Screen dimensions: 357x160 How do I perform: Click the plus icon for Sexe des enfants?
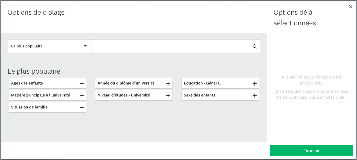click(x=254, y=95)
